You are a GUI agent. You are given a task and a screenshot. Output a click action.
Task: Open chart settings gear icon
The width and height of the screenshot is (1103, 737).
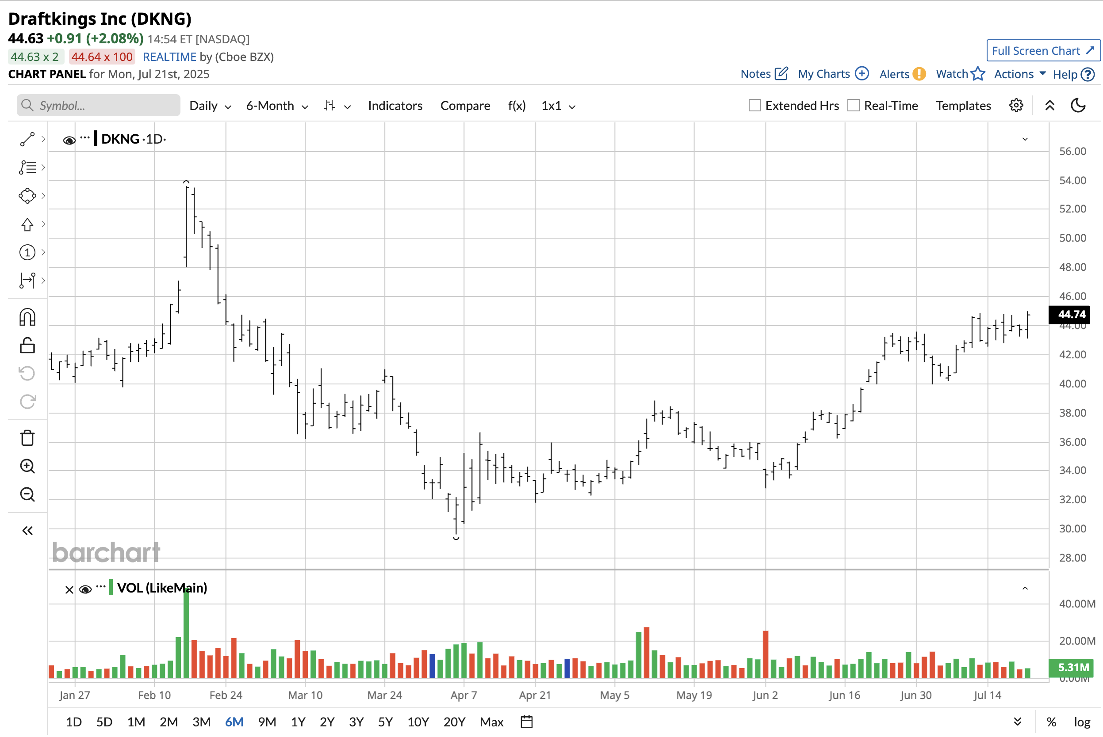coord(1016,105)
